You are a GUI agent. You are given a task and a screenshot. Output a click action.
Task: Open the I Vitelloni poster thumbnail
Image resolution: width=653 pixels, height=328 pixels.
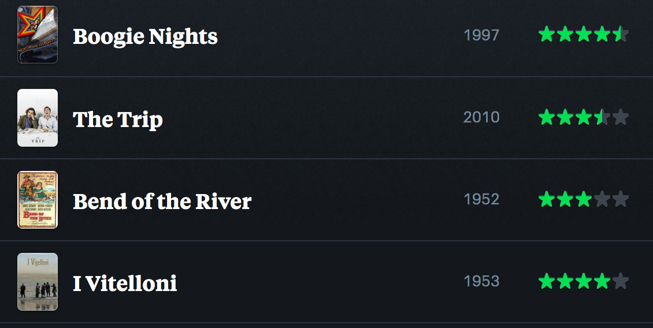(x=38, y=282)
